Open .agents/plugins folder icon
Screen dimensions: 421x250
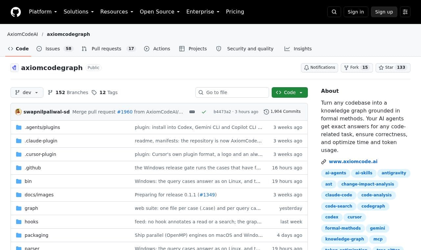coord(19,127)
